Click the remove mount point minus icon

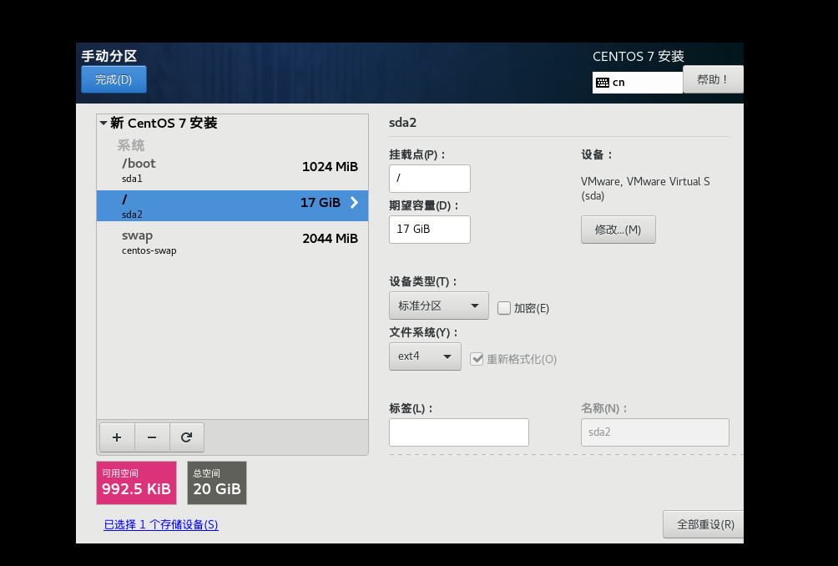click(152, 437)
